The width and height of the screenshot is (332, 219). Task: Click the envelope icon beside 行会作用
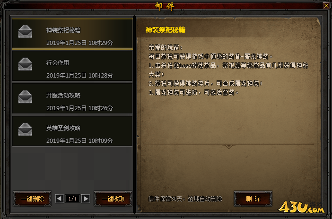coord(25,64)
